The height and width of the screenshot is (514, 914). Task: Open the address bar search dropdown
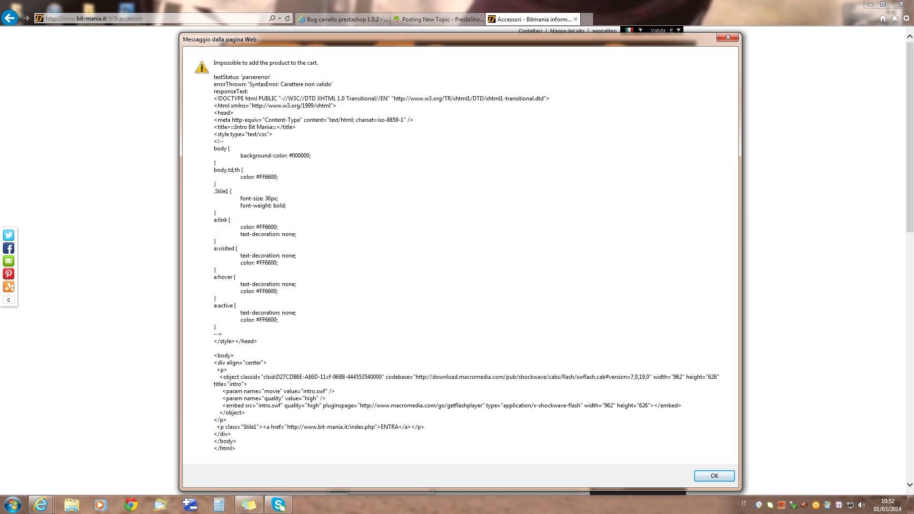click(279, 18)
